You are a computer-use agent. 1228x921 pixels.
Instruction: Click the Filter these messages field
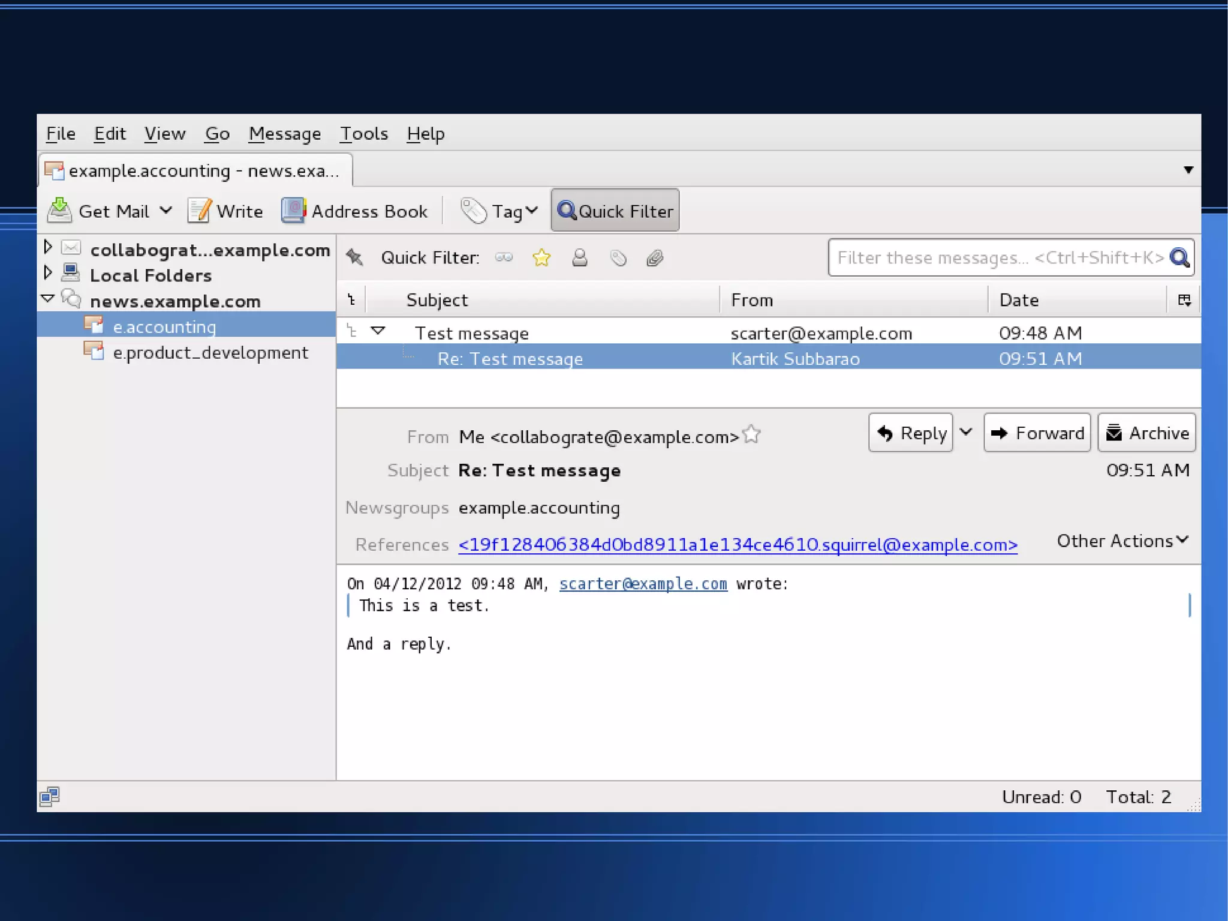(995, 258)
